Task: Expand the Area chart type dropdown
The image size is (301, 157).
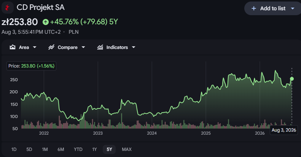Action: coord(35,47)
